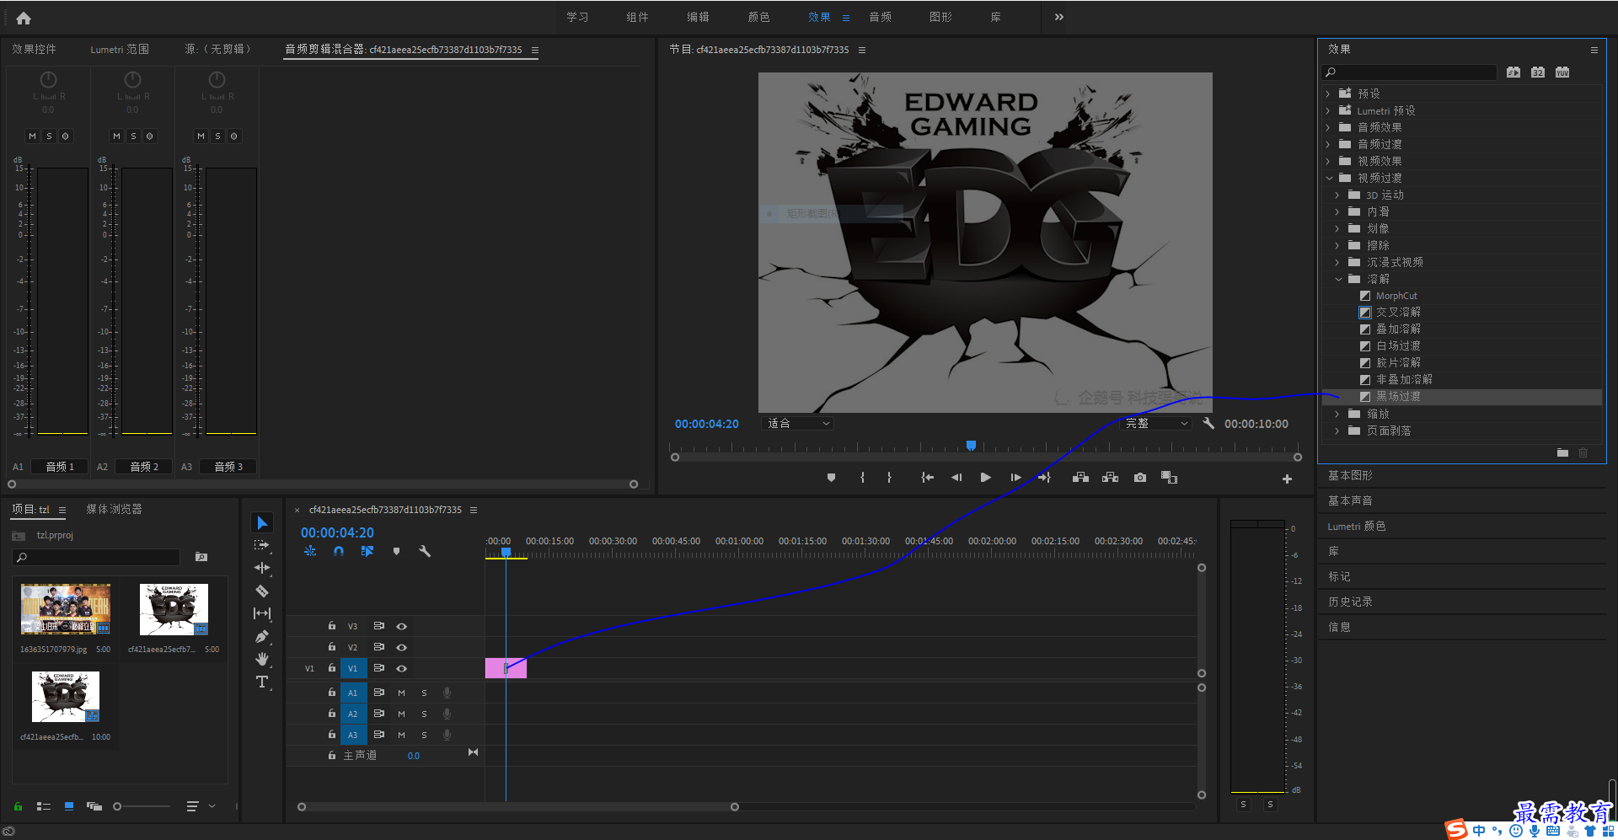Toggle V3 track output eye
The image size is (1618, 840).
(x=402, y=626)
